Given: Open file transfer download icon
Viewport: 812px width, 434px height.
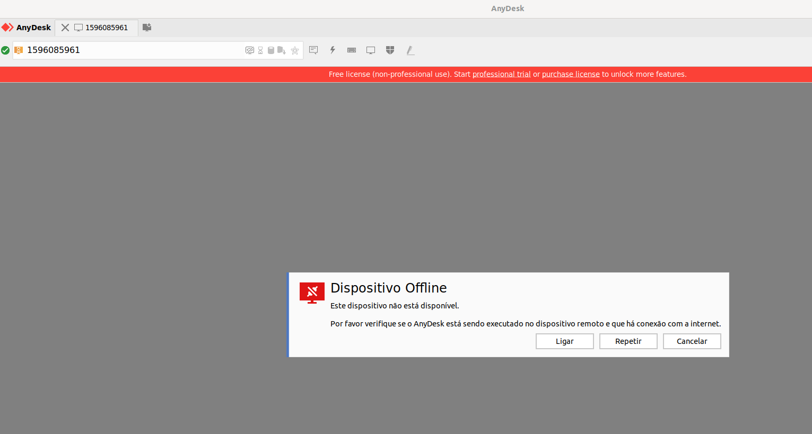Looking at the screenshot, I should tap(282, 50).
